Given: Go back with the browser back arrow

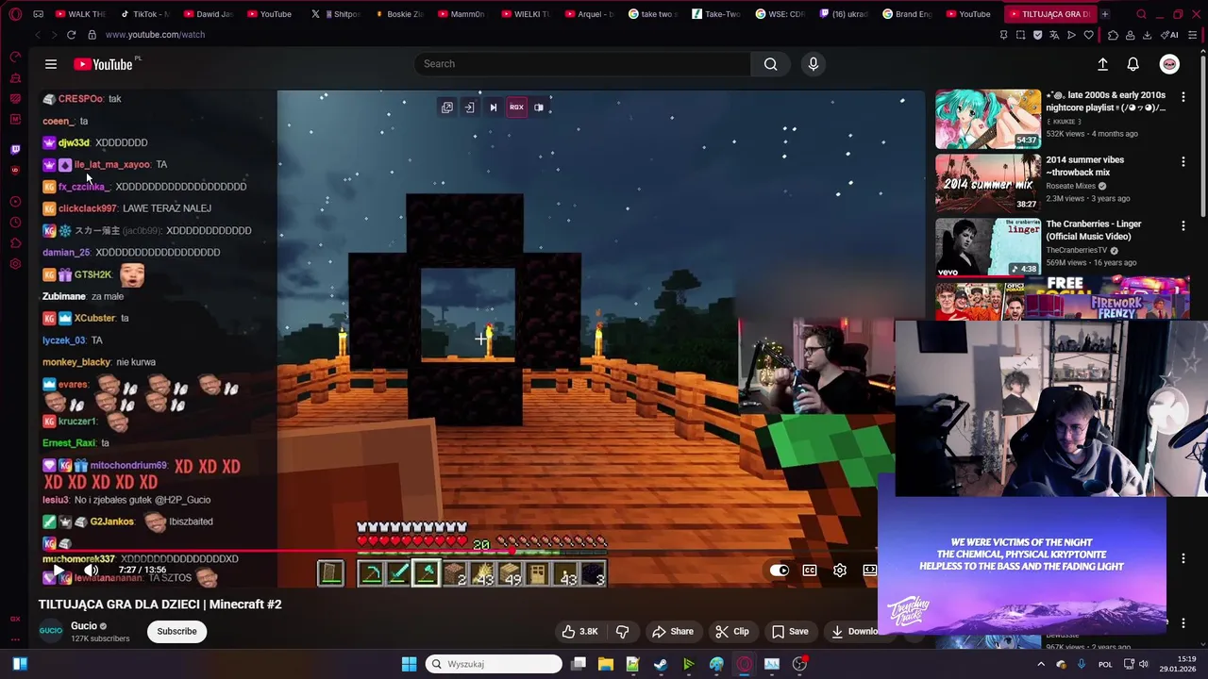Looking at the screenshot, I should (38, 35).
